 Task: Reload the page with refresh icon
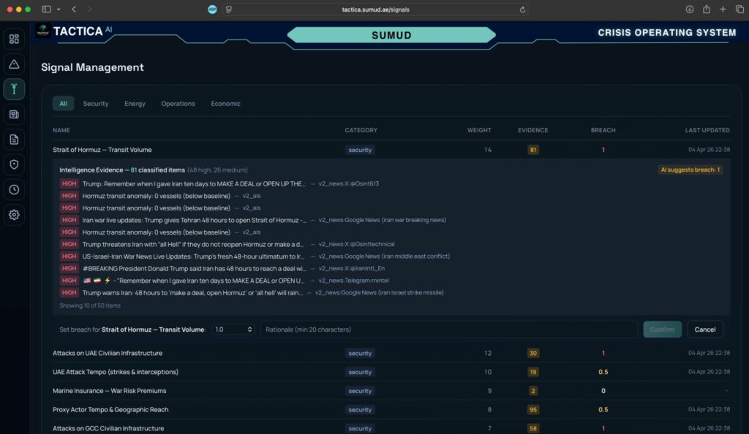[x=522, y=9]
